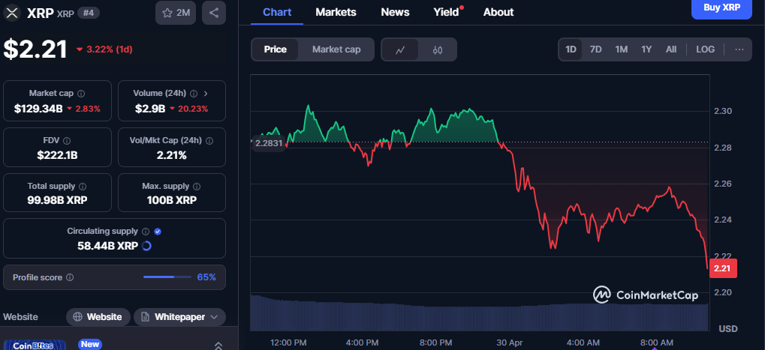This screenshot has height=350, width=765.
Task: Open the FDV info icon
Action: (67, 141)
